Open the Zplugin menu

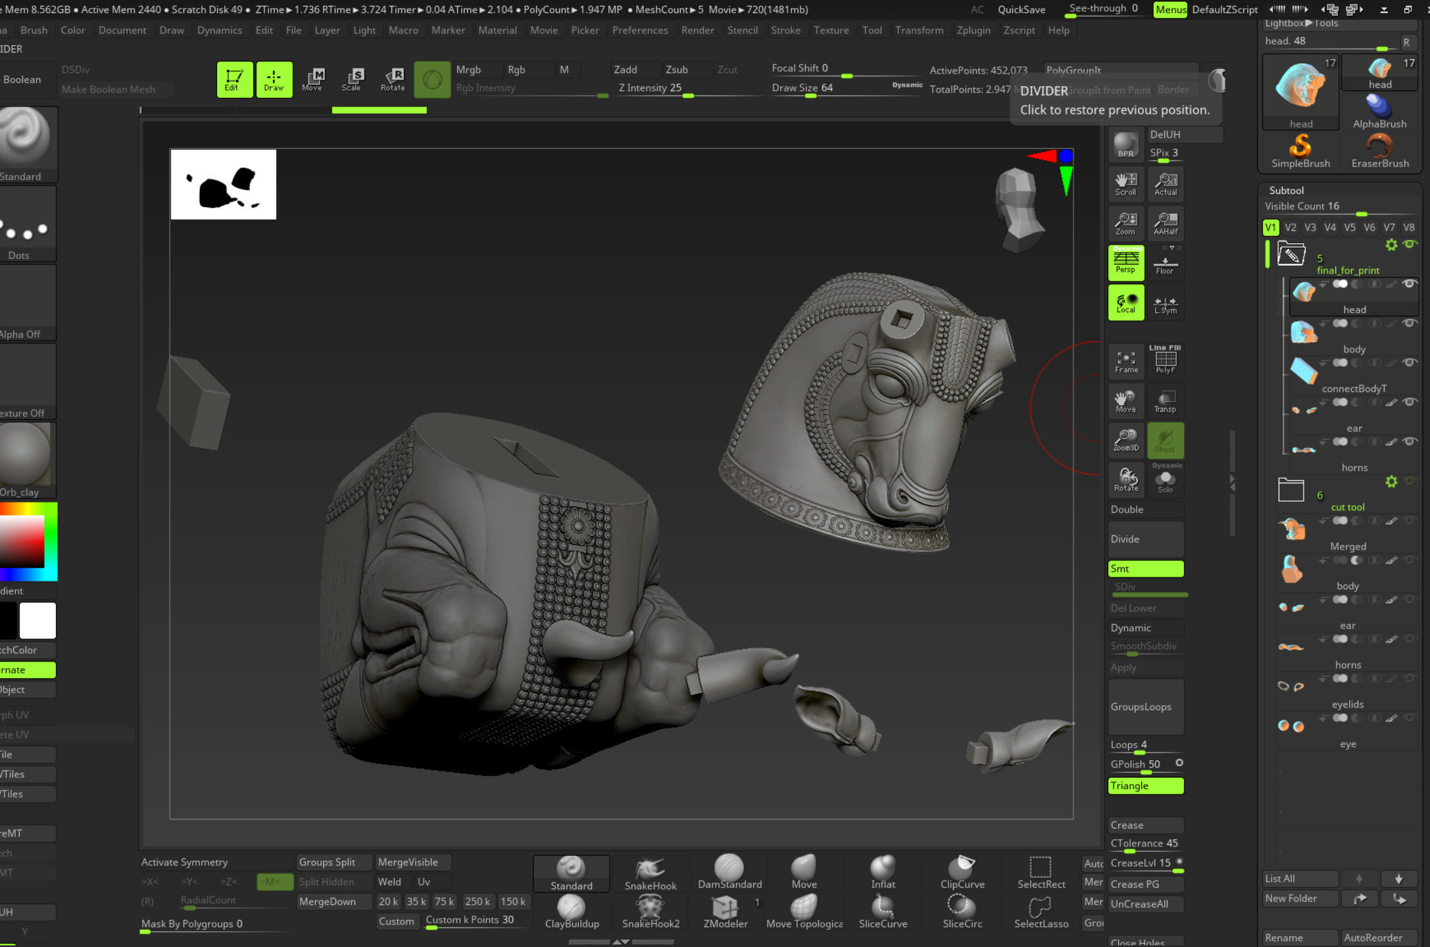pyautogui.click(x=973, y=30)
